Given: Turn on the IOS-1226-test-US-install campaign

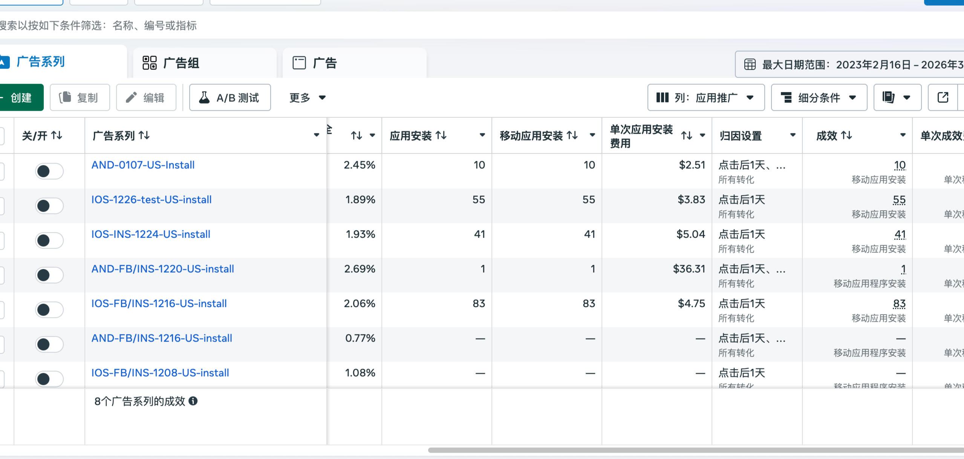Looking at the screenshot, I should click(49, 205).
